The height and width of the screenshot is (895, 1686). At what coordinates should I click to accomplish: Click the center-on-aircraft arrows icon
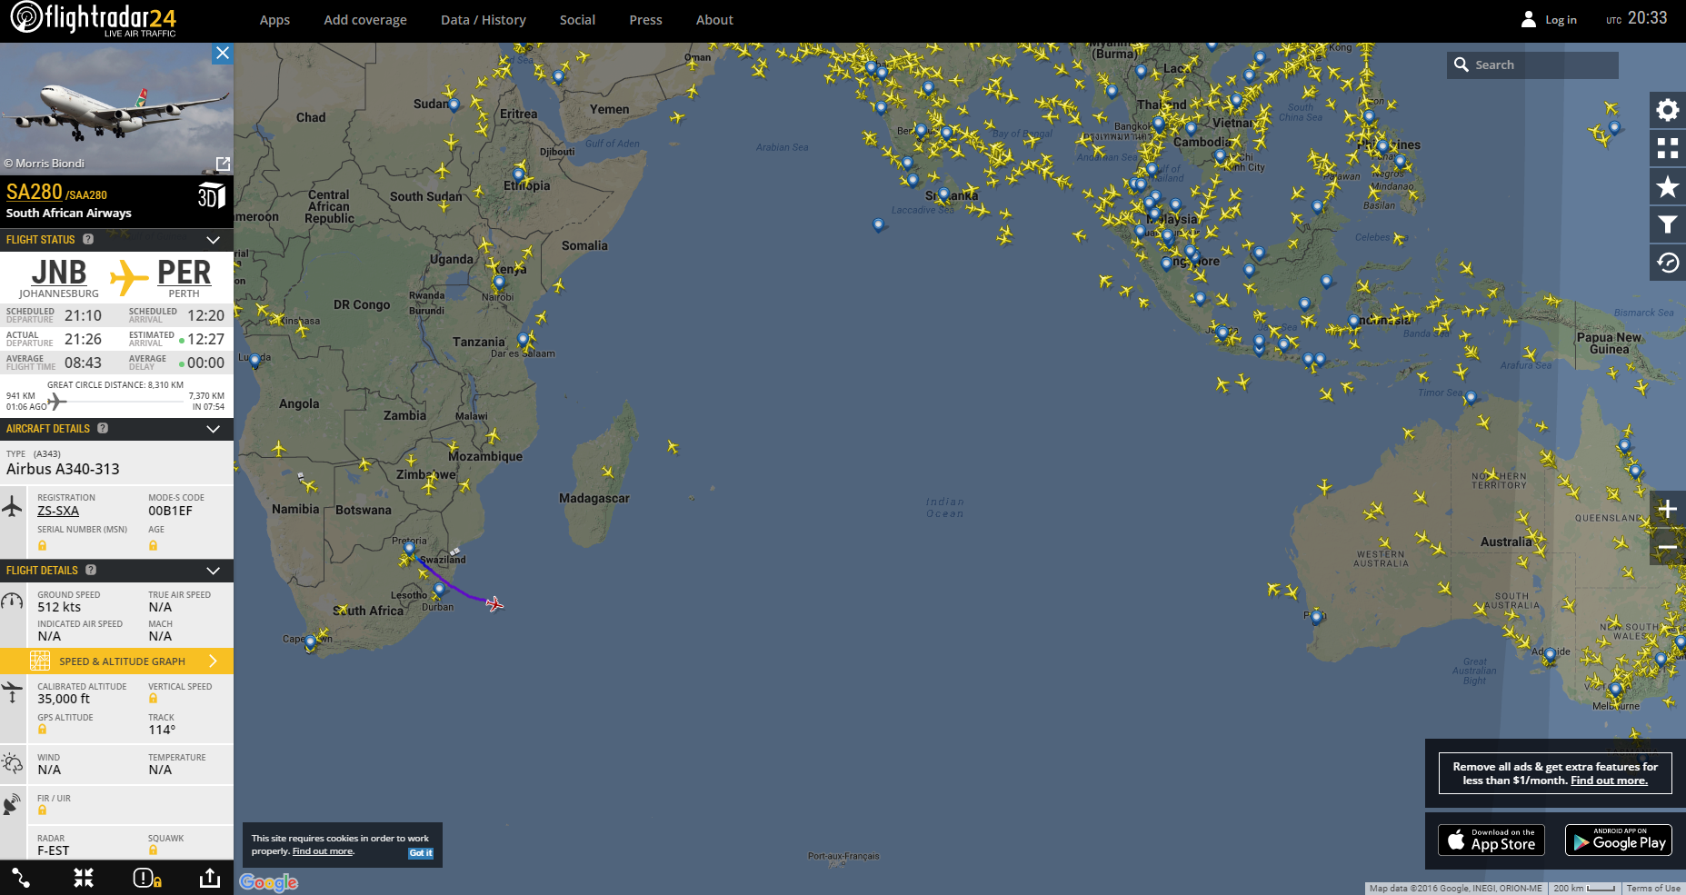click(84, 878)
